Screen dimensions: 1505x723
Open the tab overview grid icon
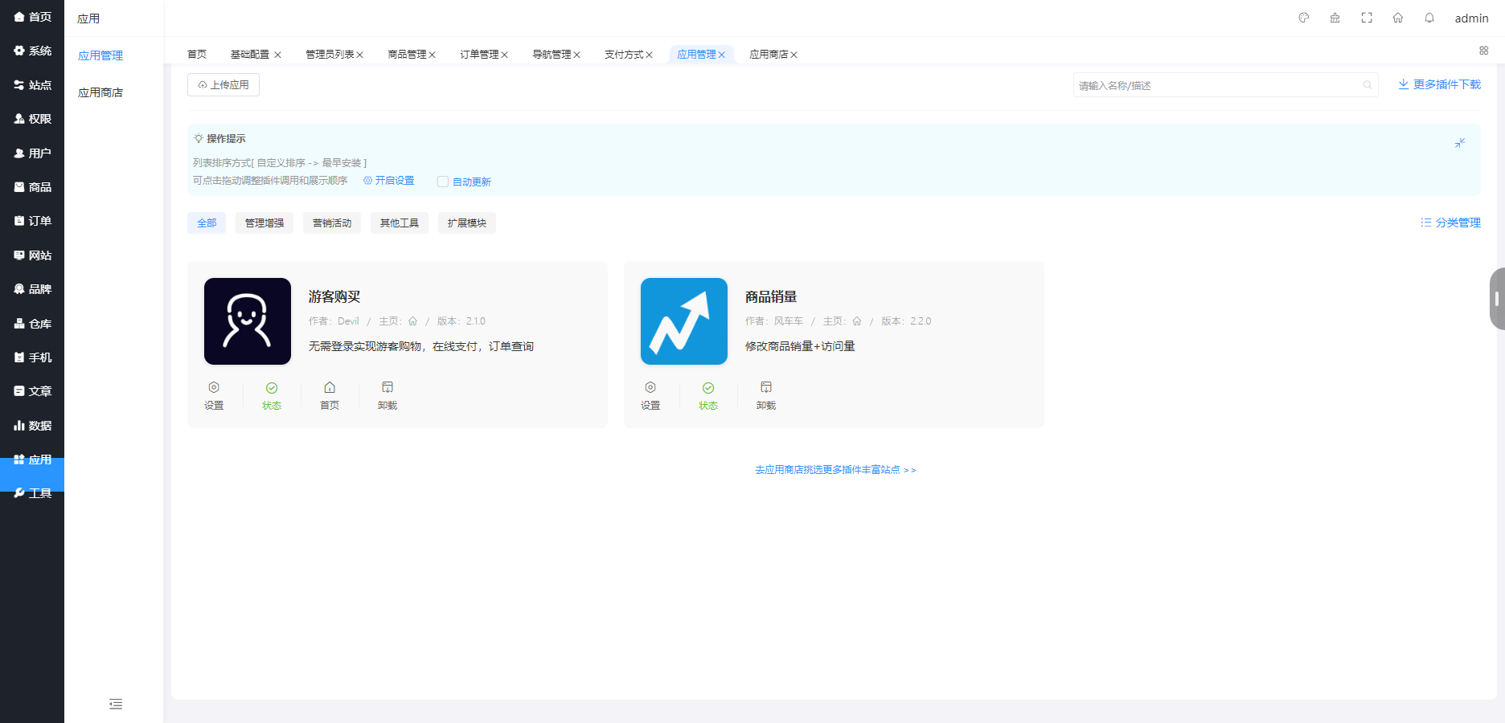pyautogui.click(x=1483, y=50)
